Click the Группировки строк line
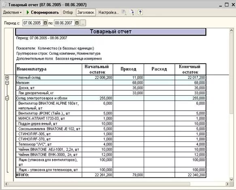236x190 pixels. 58,53
